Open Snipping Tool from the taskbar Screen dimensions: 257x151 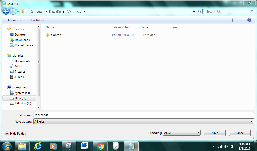(69, 146)
